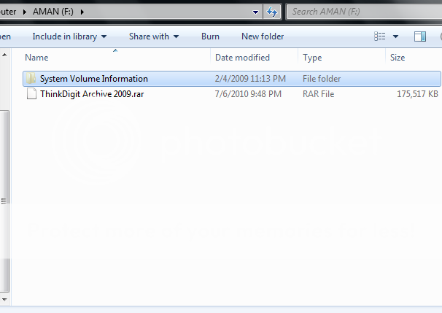Click the navigation pane scrollbar thumb
Image resolution: width=442 pixels, height=313 pixels.
point(4,201)
